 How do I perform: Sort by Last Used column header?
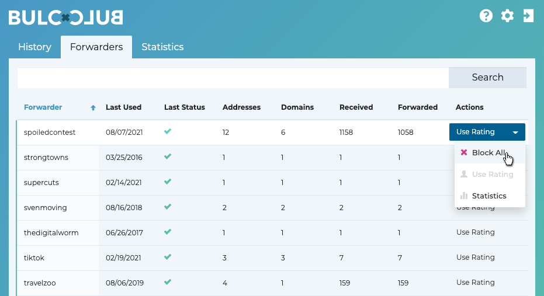click(123, 107)
